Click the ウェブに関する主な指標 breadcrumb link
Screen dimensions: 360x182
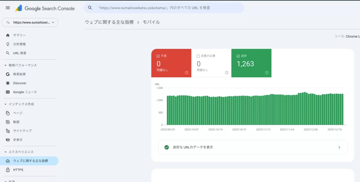coord(109,22)
